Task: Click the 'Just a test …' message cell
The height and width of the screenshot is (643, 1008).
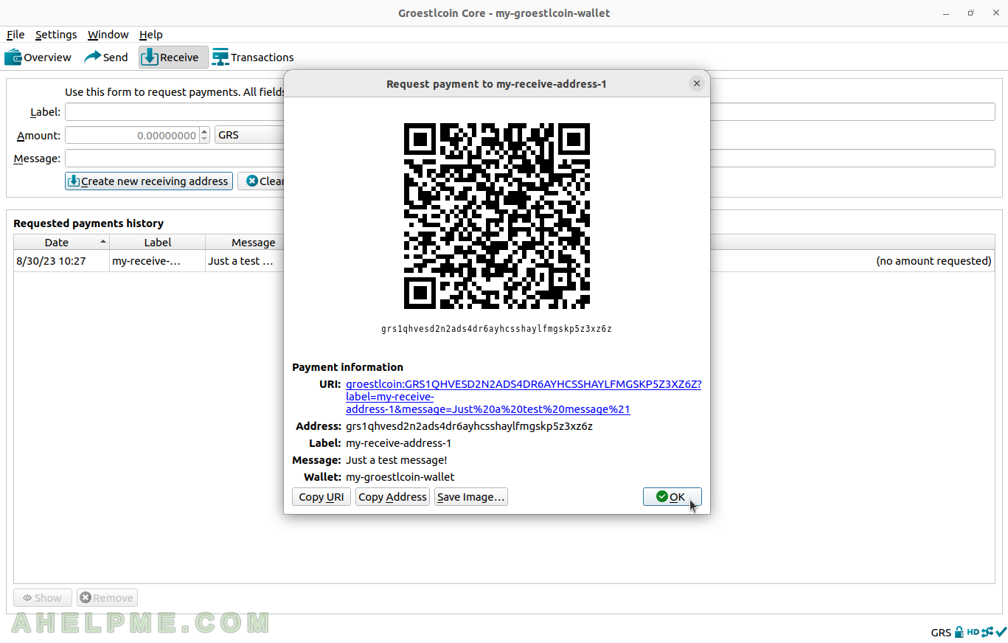Action: click(245, 261)
